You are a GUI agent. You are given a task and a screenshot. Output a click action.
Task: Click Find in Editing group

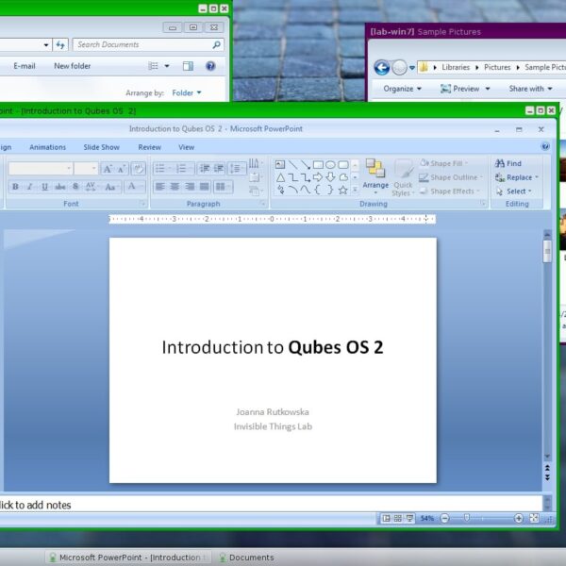[508, 163]
